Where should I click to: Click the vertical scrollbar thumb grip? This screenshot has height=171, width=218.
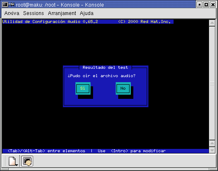pyautogui.click(x=212, y=83)
